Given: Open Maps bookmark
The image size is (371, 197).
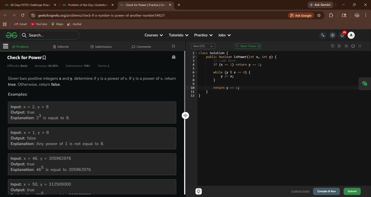Looking at the screenshot, I should (57, 24).
